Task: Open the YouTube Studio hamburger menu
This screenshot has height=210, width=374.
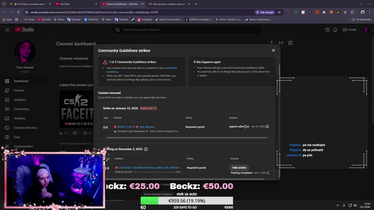Action: pos(7,30)
